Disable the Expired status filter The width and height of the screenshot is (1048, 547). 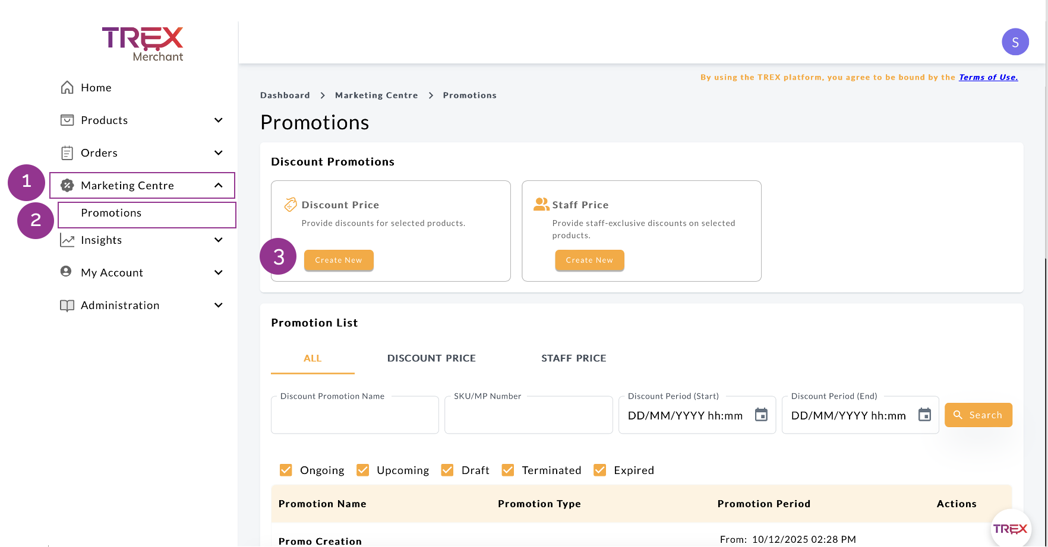pos(600,470)
